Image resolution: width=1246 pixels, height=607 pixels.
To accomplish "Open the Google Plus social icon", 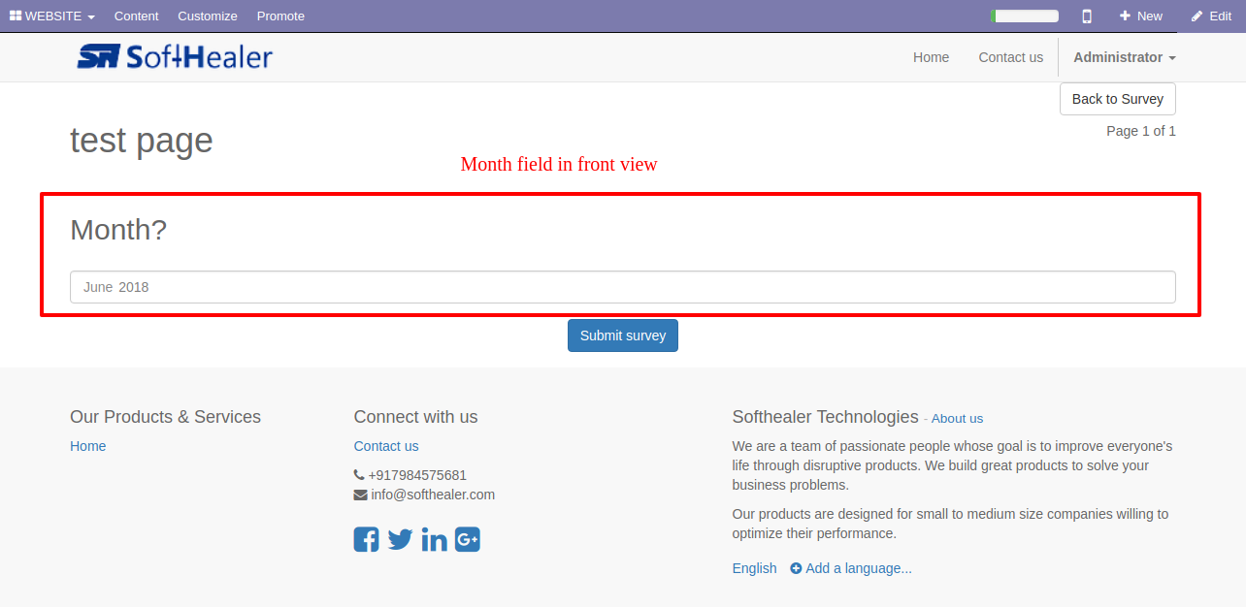I will pos(468,539).
